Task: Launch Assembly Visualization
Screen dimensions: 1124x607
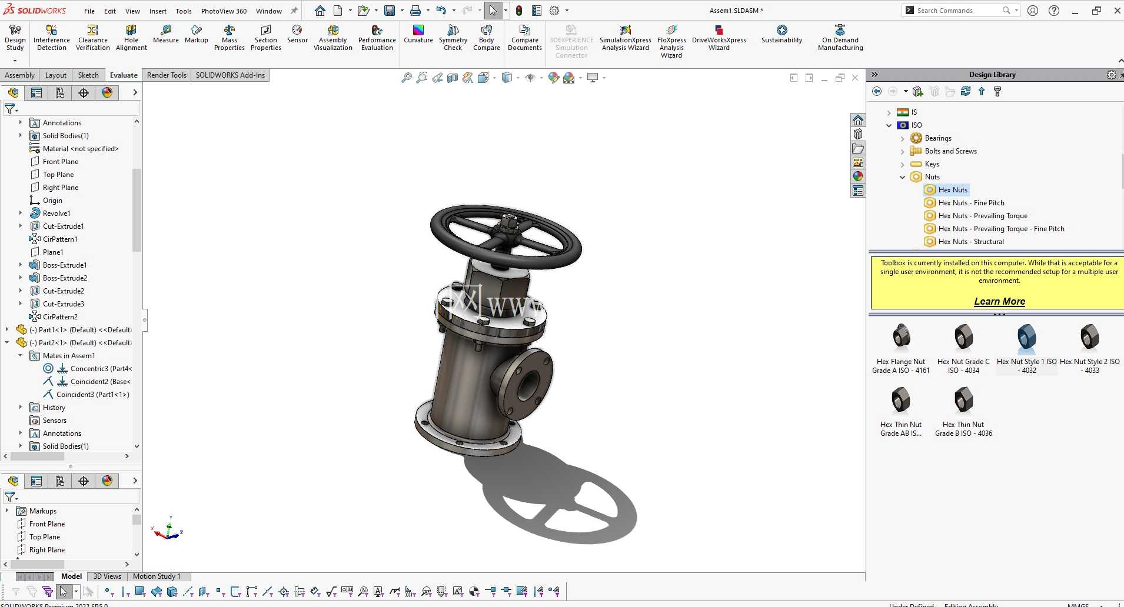Action: coord(333,38)
